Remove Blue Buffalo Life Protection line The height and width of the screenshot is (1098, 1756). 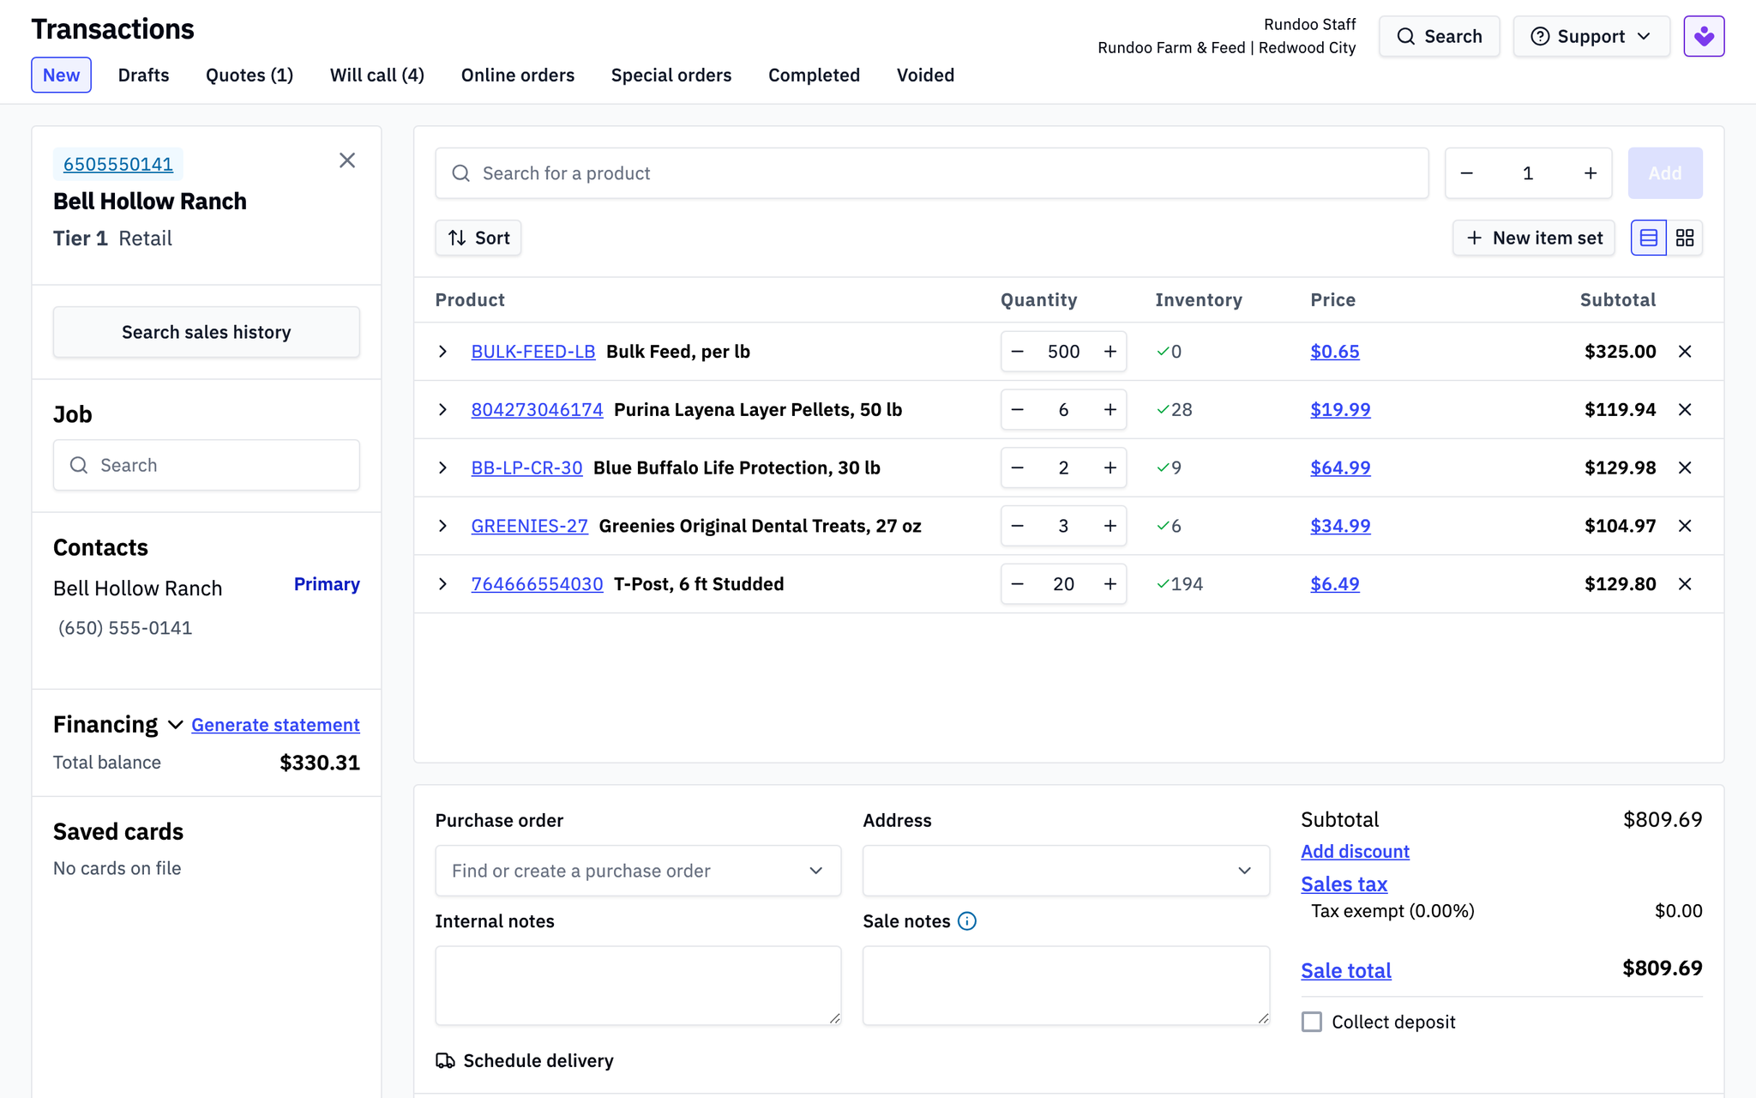[x=1685, y=468]
